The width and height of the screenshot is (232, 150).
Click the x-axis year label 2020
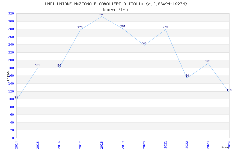[x=144, y=145]
